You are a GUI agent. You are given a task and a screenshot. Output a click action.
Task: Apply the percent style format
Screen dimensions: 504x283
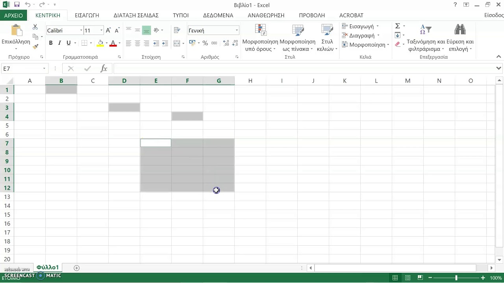tap(205, 43)
